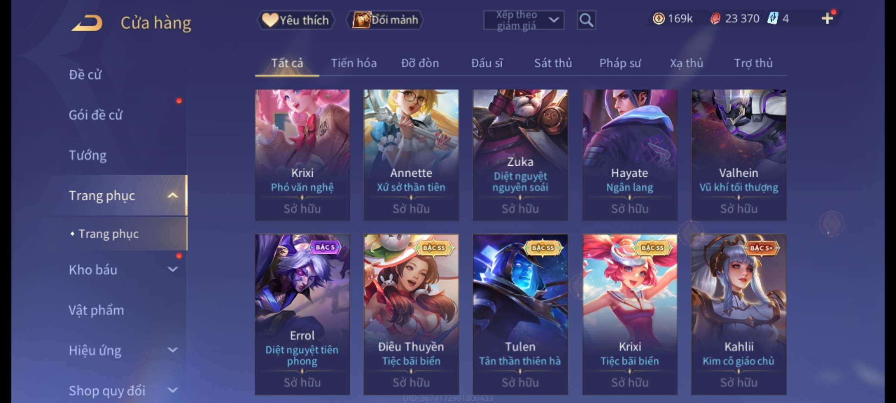Image resolution: width=896 pixels, height=403 pixels.
Task: Open the Xếp theo giảm giá dropdown
Action: pos(523,20)
